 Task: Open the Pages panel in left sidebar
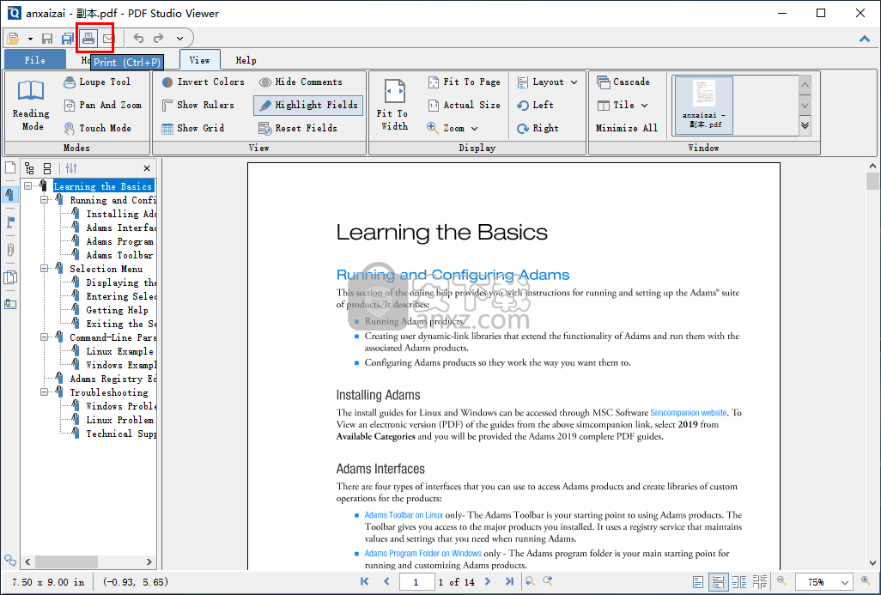coord(10,167)
